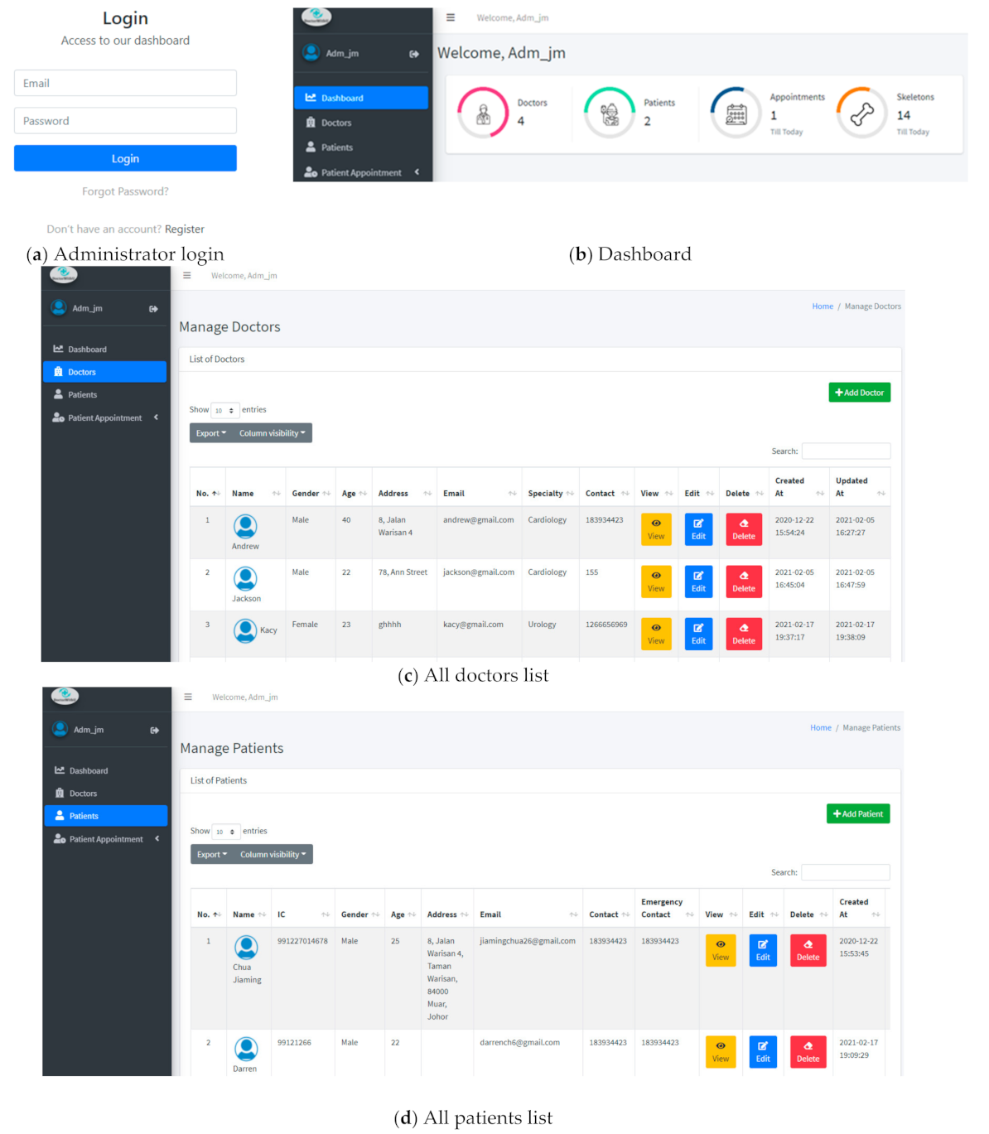This screenshot has height=1134, width=989.
Task: Click the Search box in Manage Patients
Action: pos(845,872)
